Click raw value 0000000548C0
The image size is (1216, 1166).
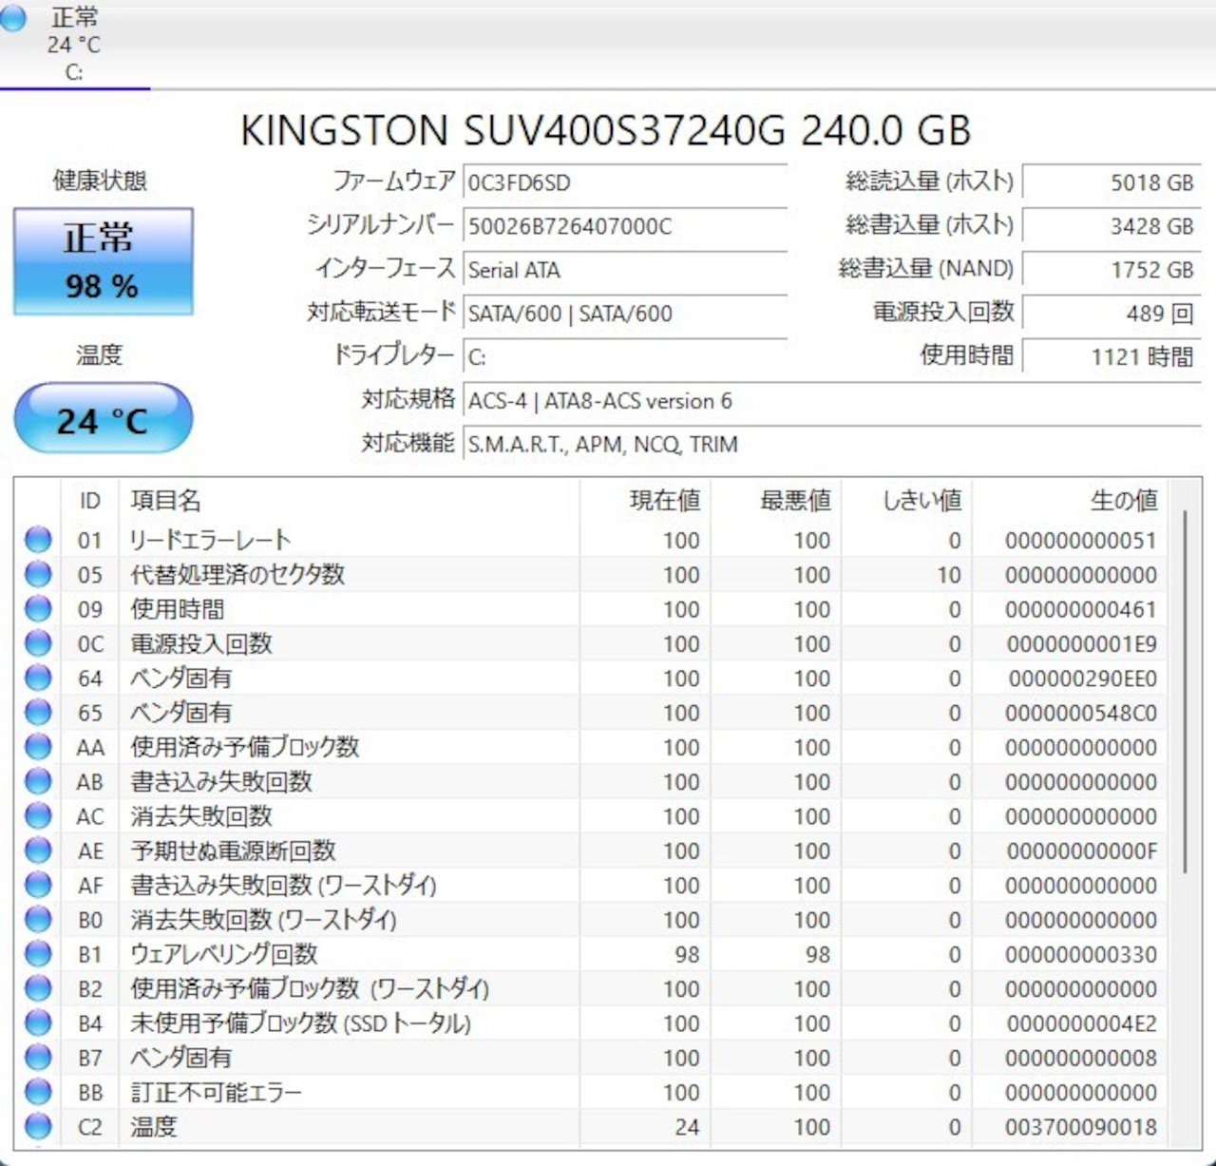coord(1081,714)
